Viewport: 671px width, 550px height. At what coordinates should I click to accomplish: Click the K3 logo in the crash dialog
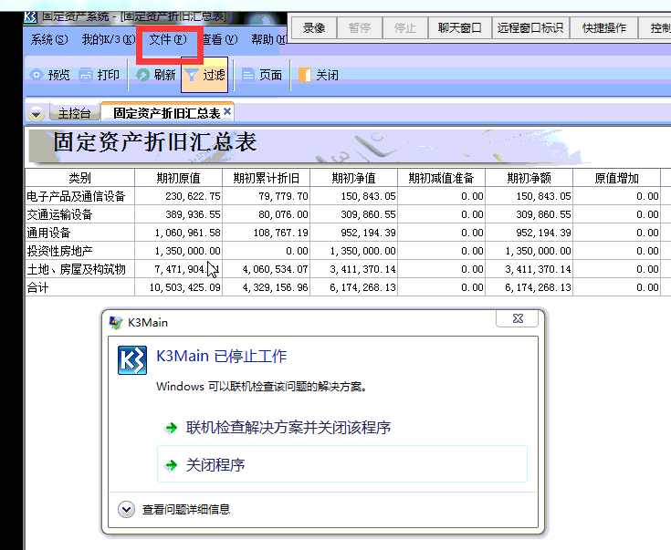tap(132, 360)
